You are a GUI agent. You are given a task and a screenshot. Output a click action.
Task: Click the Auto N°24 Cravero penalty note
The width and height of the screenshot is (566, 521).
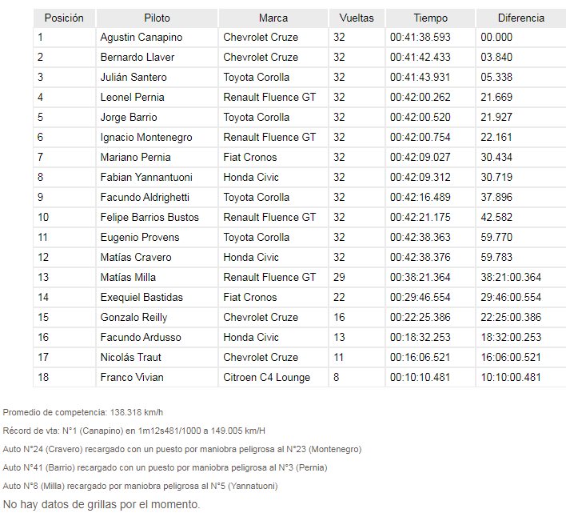click(181, 450)
